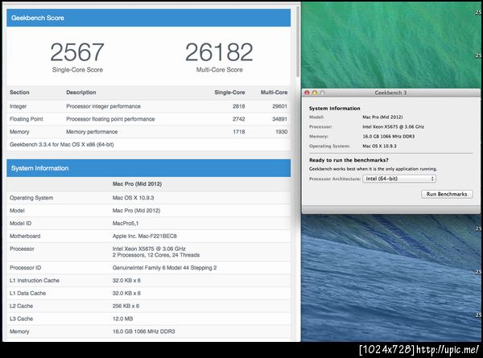
Task: Click Integer multi-core value 29601
Action: [x=279, y=106]
